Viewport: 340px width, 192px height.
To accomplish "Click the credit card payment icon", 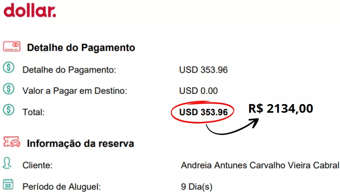I will tap(12, 47).
